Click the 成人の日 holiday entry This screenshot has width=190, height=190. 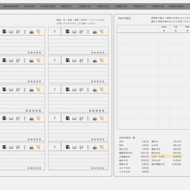(x=123, y=149)
